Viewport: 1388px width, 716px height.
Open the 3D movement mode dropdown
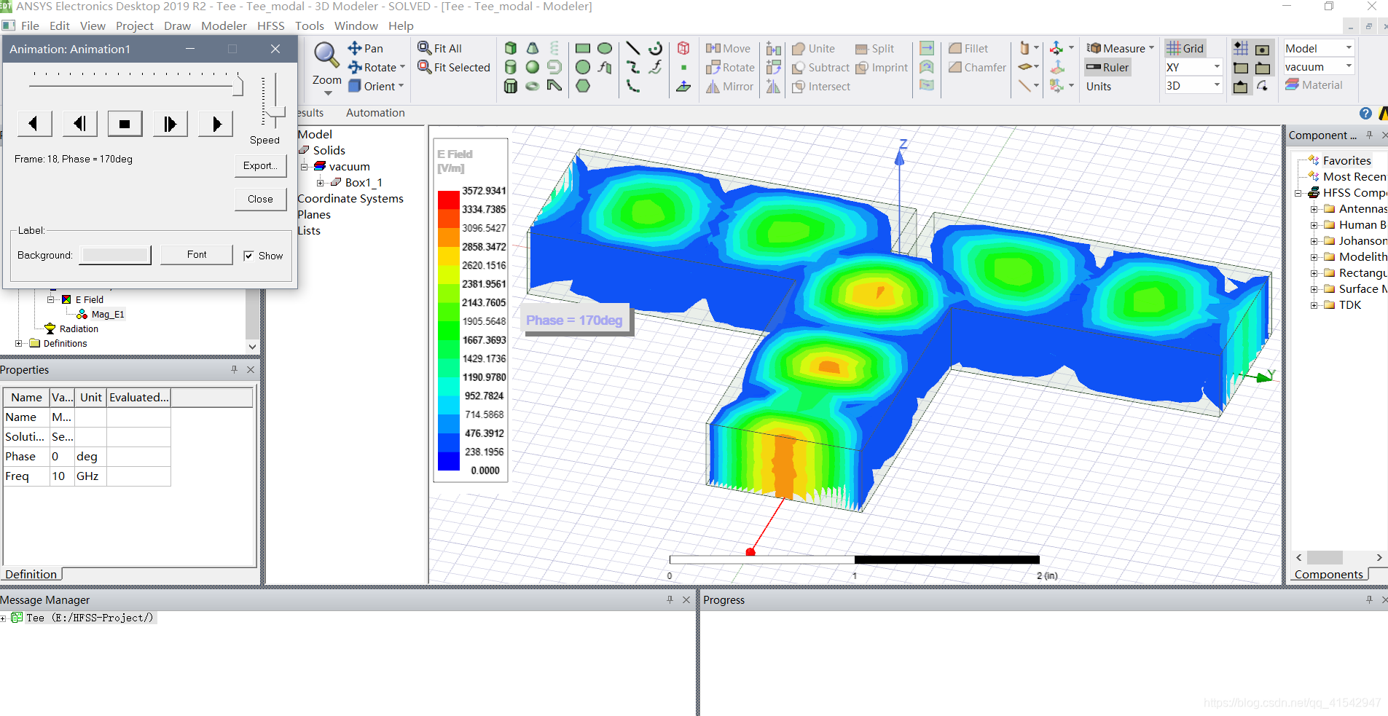coord(1217,85)
